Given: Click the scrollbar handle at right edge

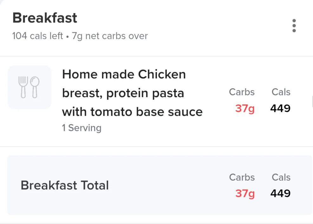Looking at the screenshot, I should point(312,102).
